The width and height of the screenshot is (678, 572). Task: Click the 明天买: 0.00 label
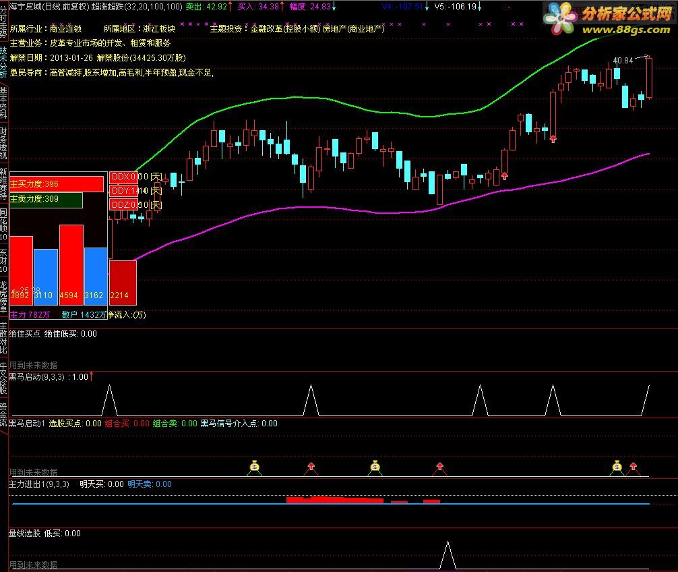[x=102, y=484]
